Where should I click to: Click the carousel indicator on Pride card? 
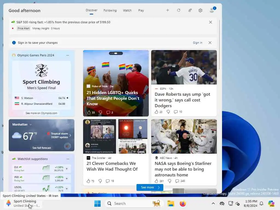[116, 53]
